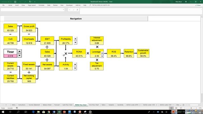Image resolution: width=203 pixels, height=114 pixels.
Task: Open the File menu
Action: (3, 5)
